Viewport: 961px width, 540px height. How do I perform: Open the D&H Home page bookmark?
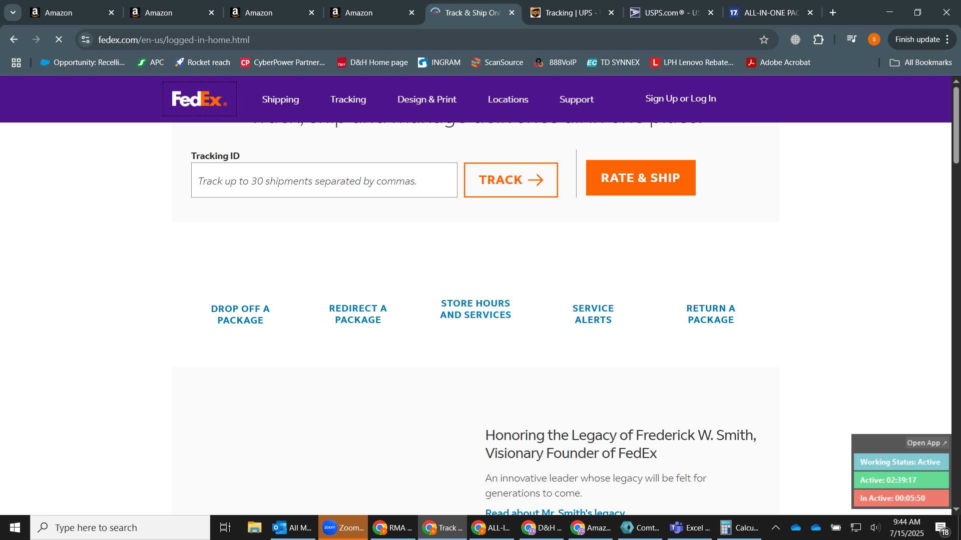point(373,62)
